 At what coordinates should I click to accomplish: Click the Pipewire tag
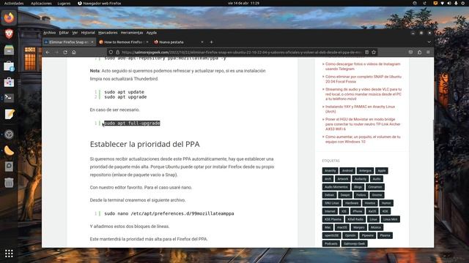pyautogui.click(x=368, y=235)
